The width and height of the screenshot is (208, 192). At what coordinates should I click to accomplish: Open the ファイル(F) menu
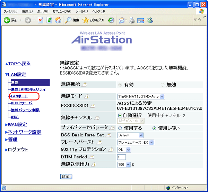tap(10, 11)
